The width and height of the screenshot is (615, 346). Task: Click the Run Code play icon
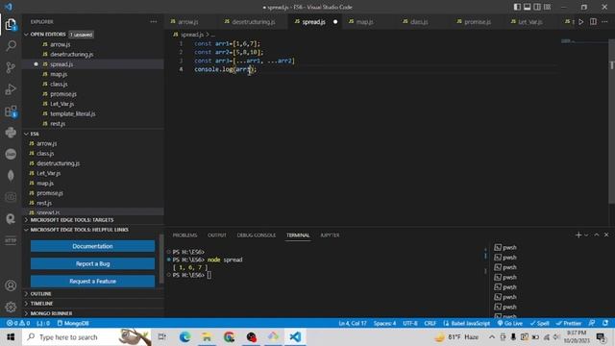pos(581,22)
